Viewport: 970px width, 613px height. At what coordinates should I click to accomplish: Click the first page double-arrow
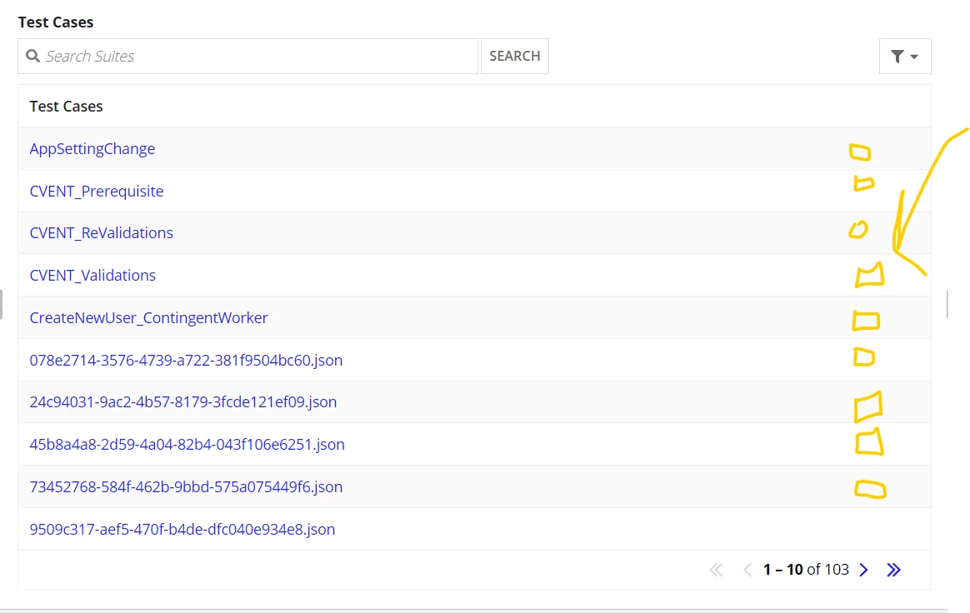point(717,570)
